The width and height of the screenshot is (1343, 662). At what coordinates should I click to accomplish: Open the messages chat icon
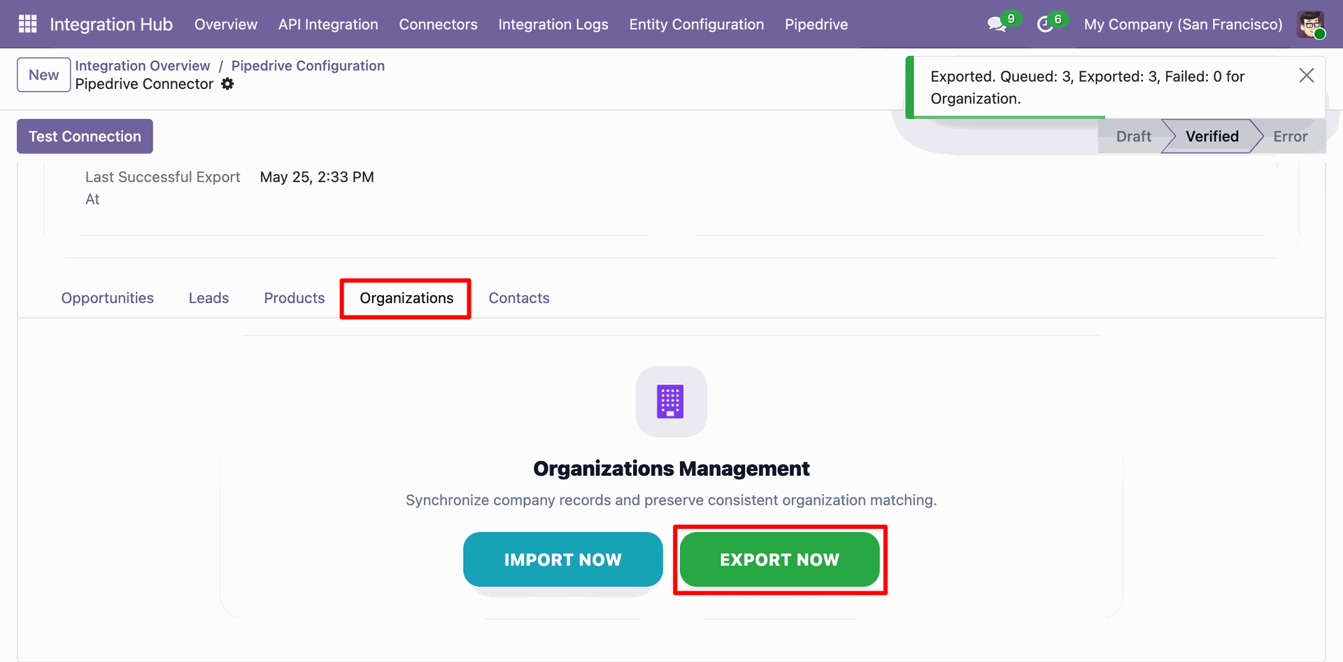click(997, 24)
